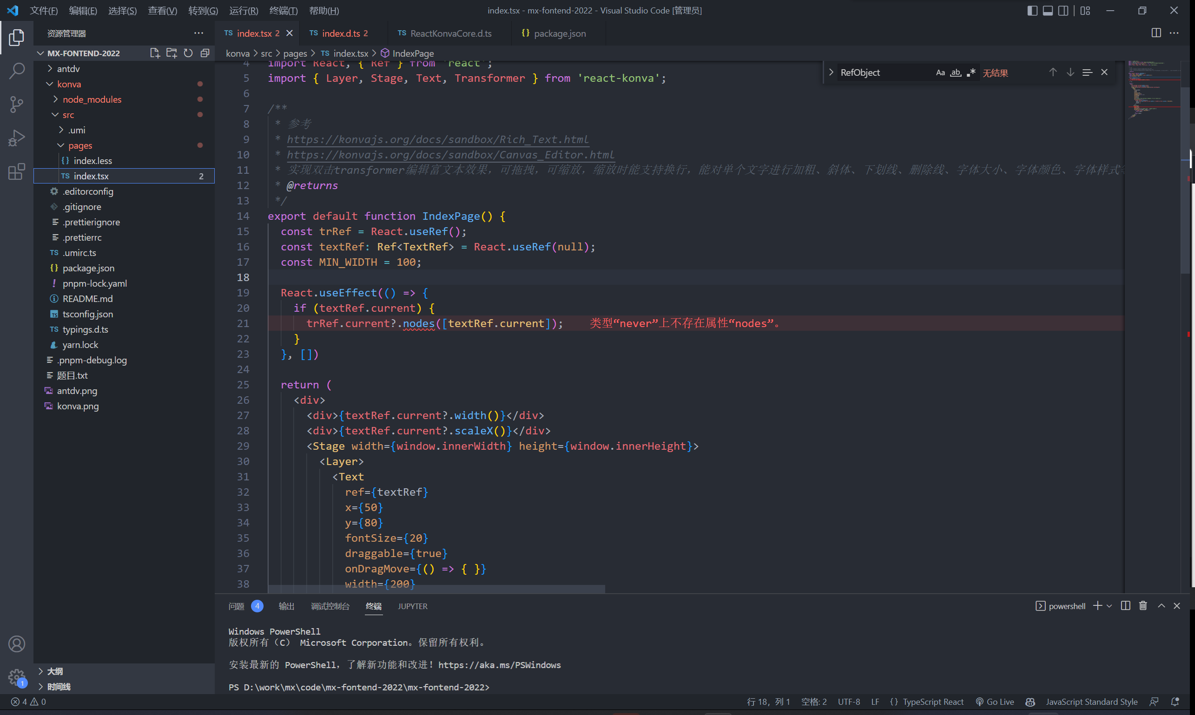Open the Rich_Text.html link in comment

438,139
